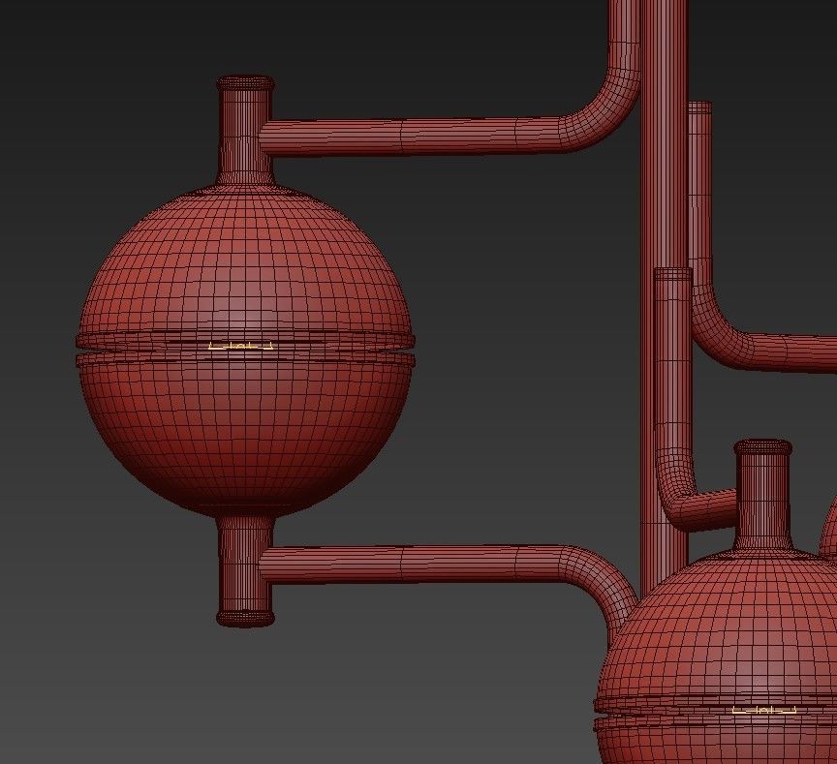Click the yellow pivot marker inside left sphere
Screen dimensions: 837x764
click(x=241, y=346)
